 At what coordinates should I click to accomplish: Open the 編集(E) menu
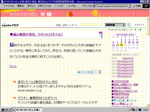tap(21, 6)
